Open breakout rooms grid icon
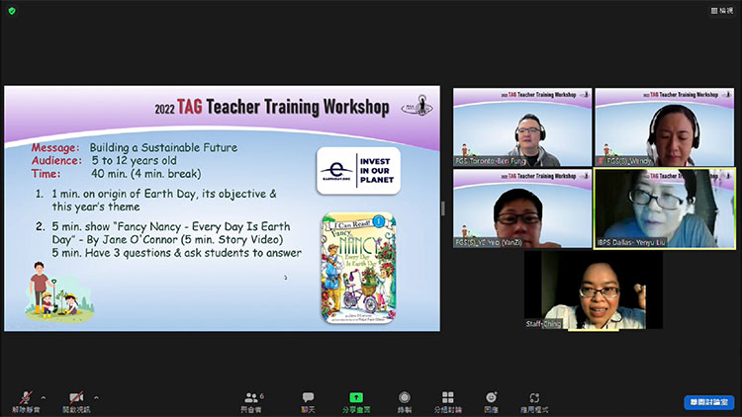The height and width of the screenshot is (417, 742). coord(447,397)
